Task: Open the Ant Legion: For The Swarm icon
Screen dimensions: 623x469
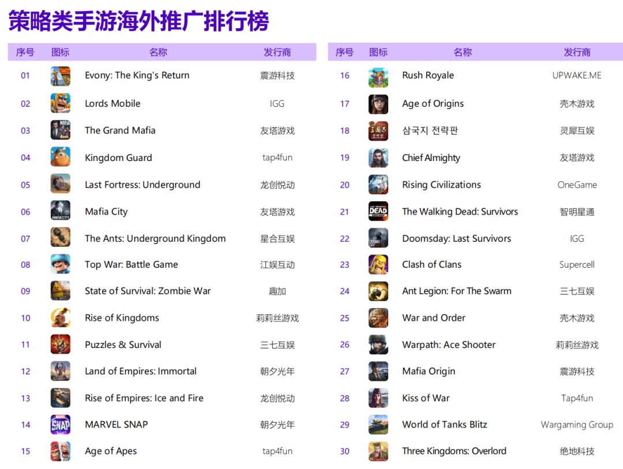Action: click(378, 291)
